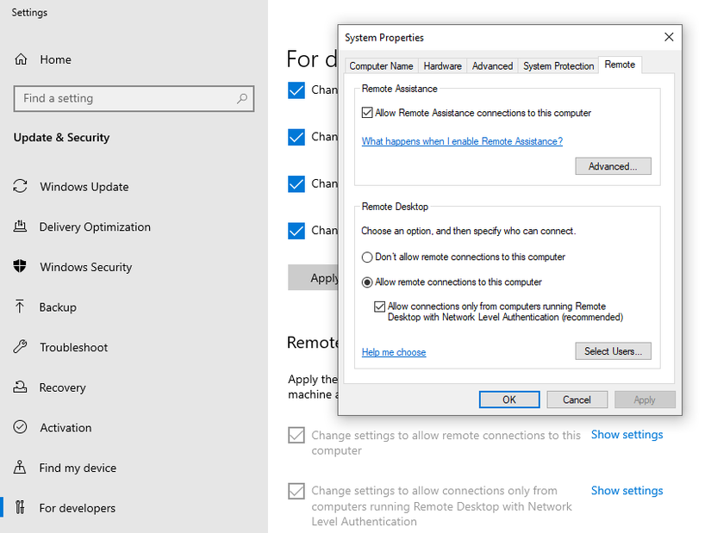711x533 pixels.
Task: Toggle Allow Remote Assistance connections checkbox
Action: click(367, 113)
